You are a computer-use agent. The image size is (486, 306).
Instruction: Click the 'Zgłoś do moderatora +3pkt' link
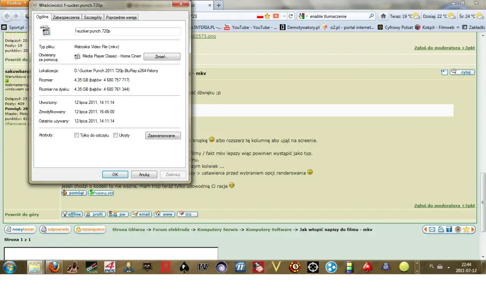(x=444, y=48)
